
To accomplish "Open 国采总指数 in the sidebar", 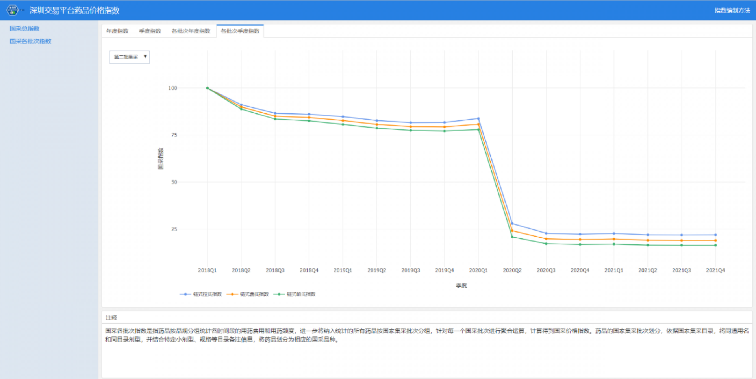I will tap(24, 28).
